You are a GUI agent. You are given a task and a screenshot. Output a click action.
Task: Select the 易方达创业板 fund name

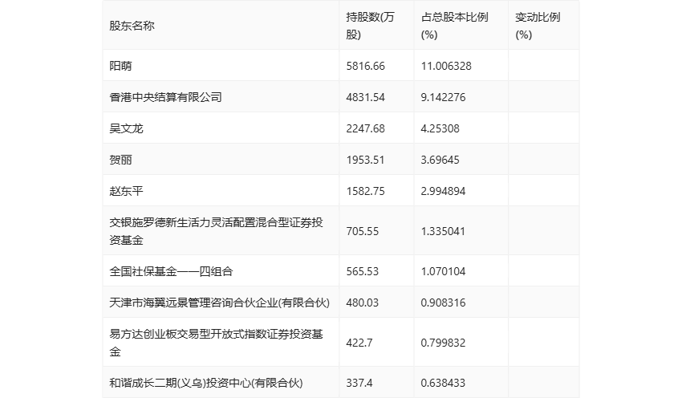216,343
